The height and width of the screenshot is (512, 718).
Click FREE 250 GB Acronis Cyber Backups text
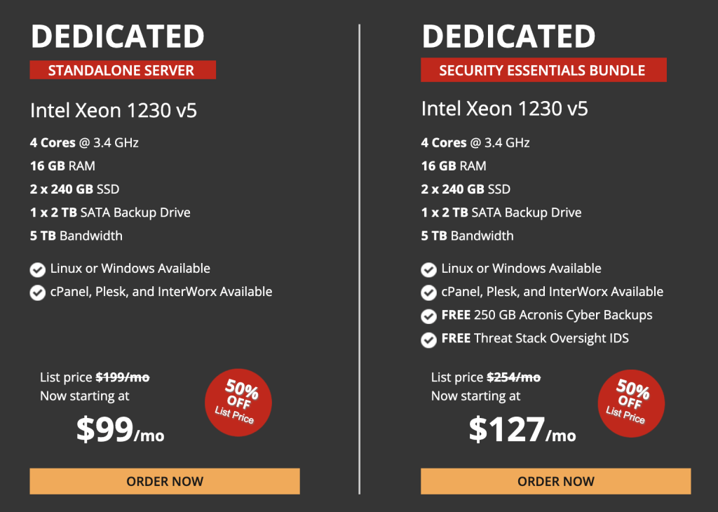547,315
